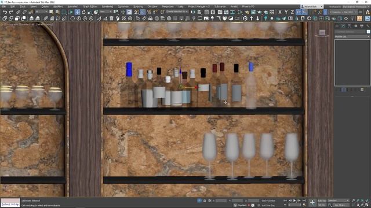Choose the Select Object tool
The width and height of the screenshot is (371, 208).
(51, 12)
